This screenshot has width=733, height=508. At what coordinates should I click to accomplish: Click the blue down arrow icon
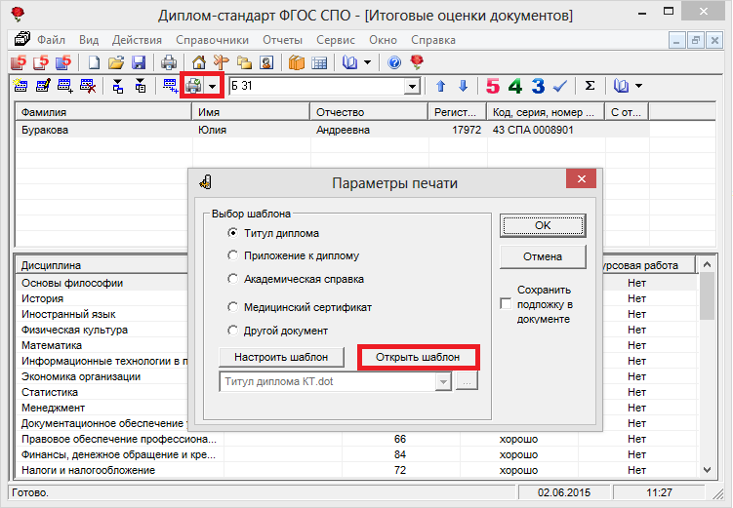[x=463, y=86]
